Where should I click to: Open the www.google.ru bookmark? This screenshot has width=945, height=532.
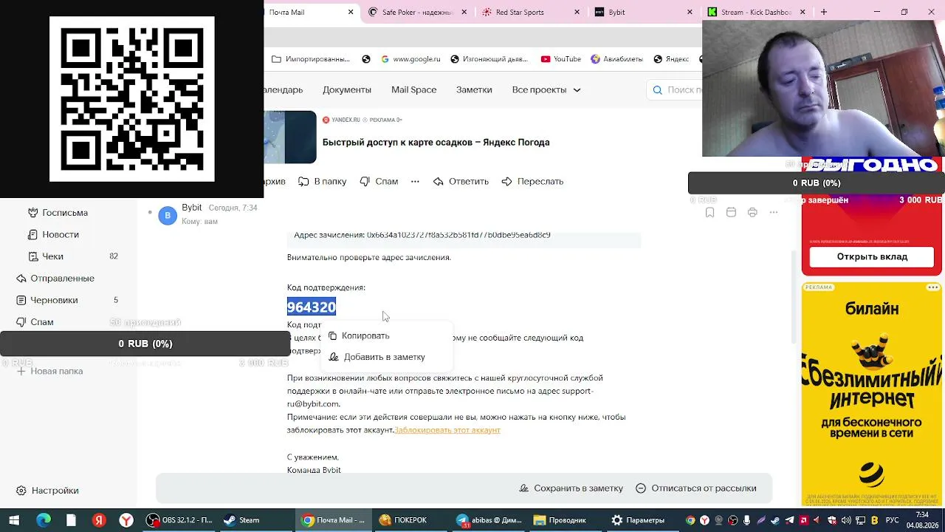[x=410, y=59]
